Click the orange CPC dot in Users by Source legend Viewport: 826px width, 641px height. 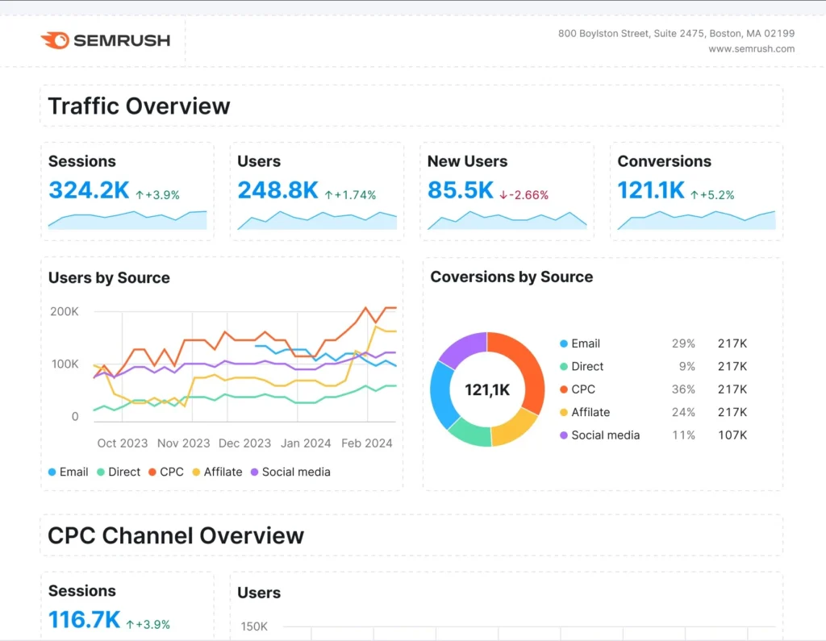[x=152, y=472]
